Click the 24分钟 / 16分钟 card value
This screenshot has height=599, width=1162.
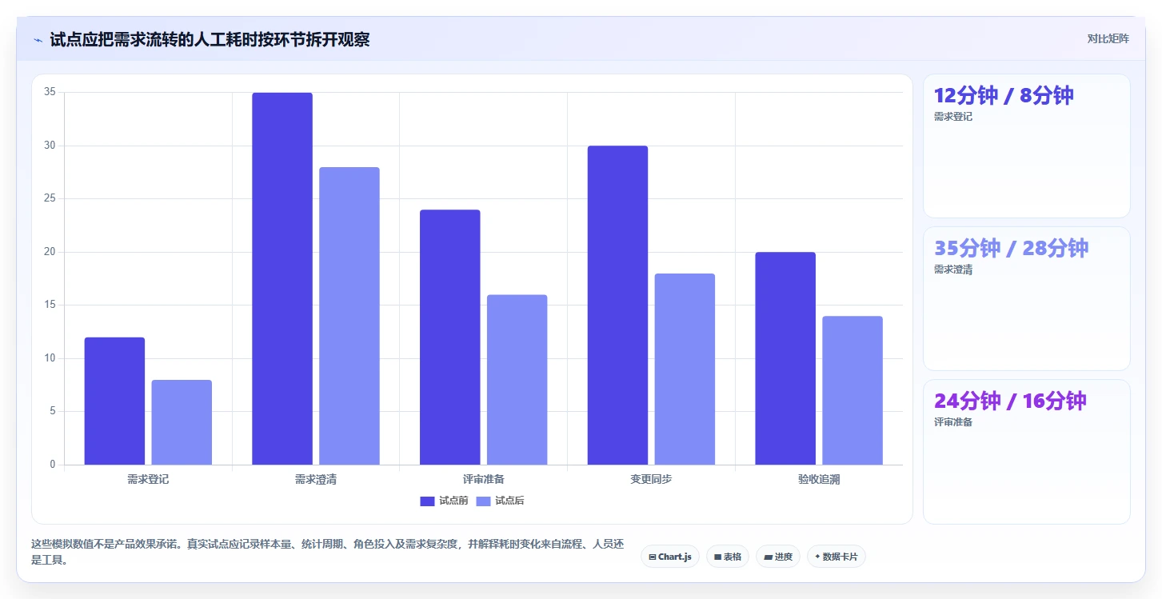[1010, 401]
